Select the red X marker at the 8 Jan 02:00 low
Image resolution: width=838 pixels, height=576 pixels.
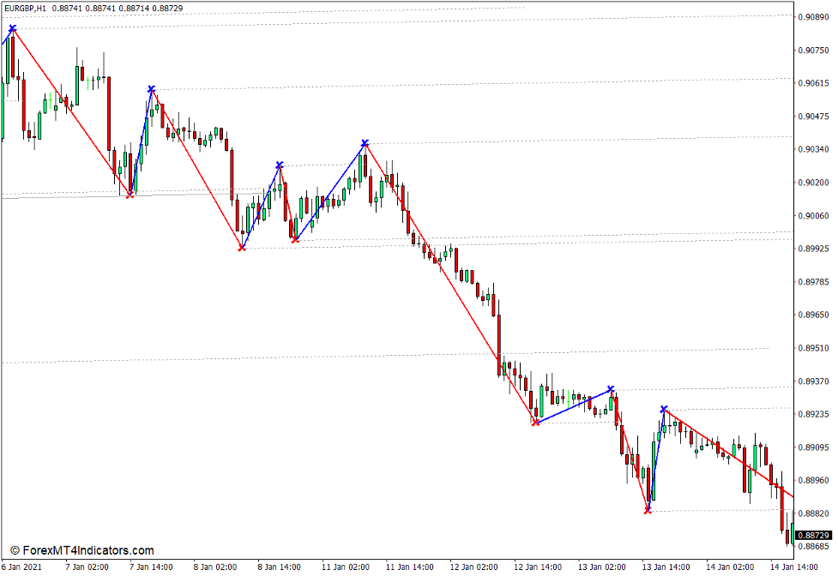pos(241,248)
